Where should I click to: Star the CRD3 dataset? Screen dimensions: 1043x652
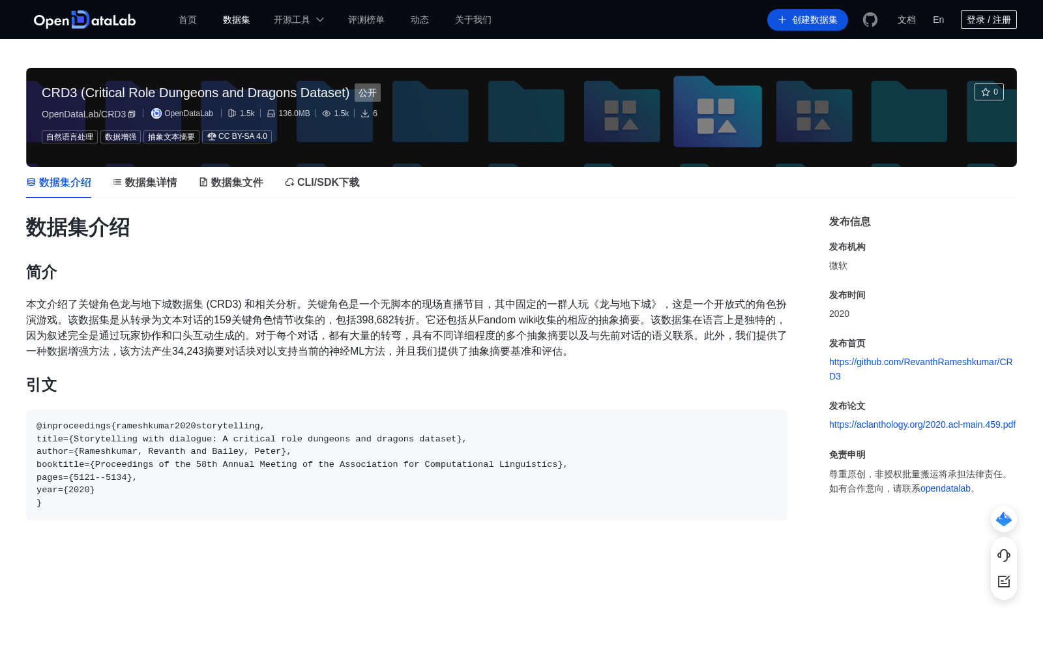(x=989, y=92)
